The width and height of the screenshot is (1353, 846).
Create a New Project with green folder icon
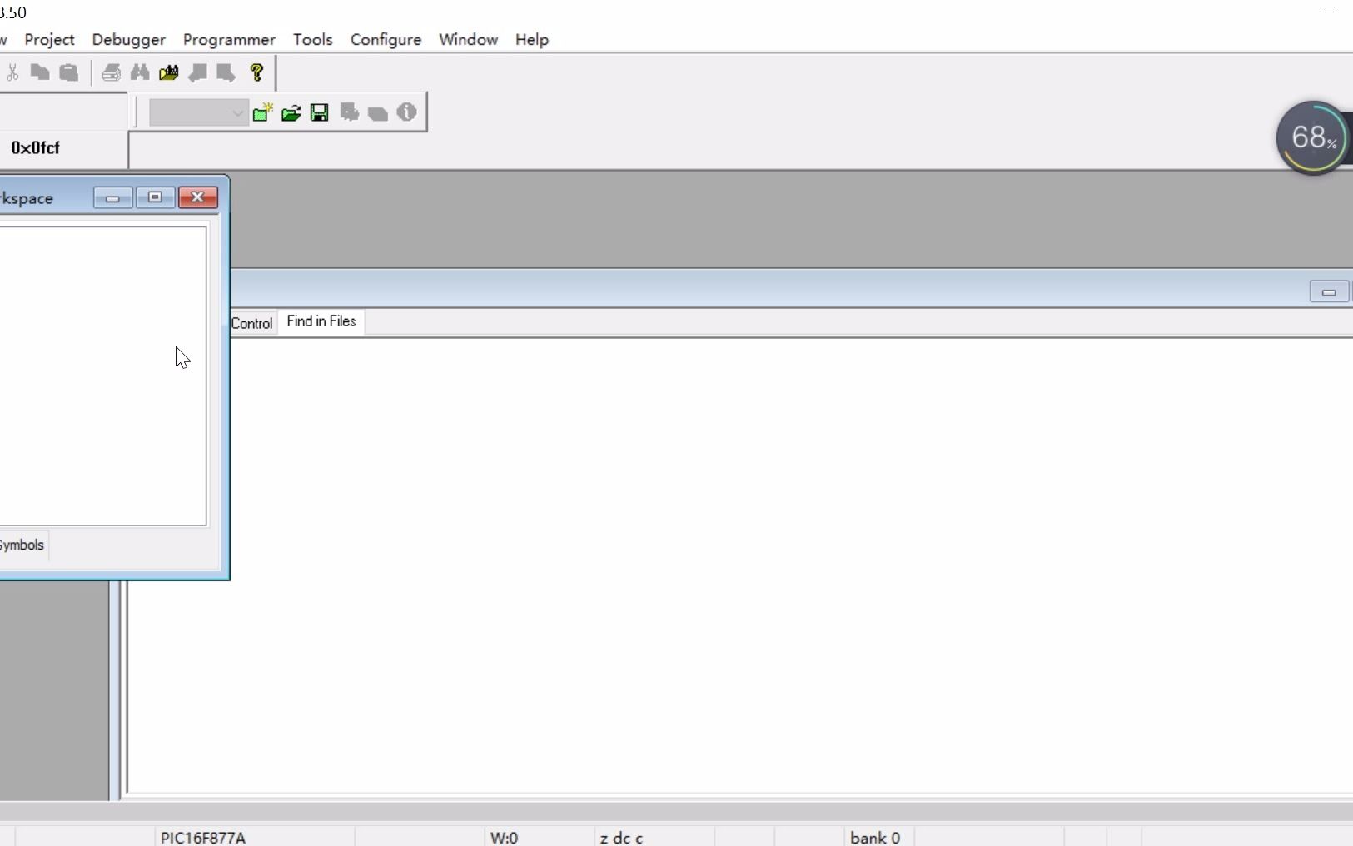263,112
